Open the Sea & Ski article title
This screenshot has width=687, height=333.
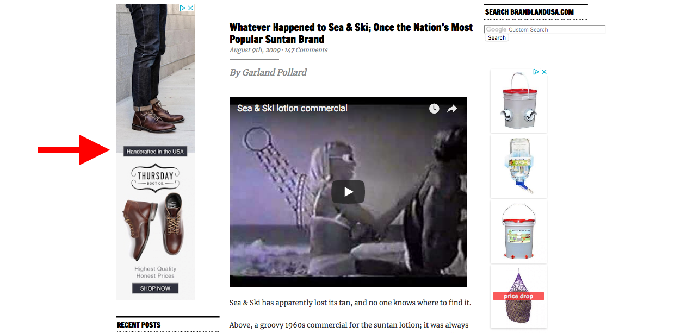[x=351, y=33]
